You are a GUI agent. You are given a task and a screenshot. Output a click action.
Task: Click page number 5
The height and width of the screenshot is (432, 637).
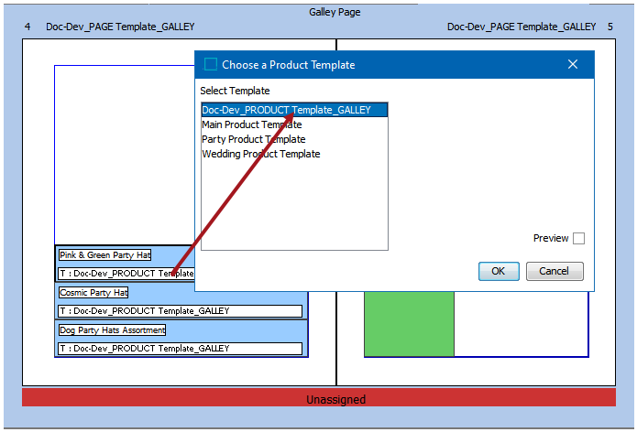pyautogui.click(x=610, y=27)
